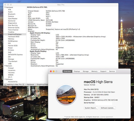Select SPI in the sidebar
This screenshot has height=121, width=134.
point(9,57)
